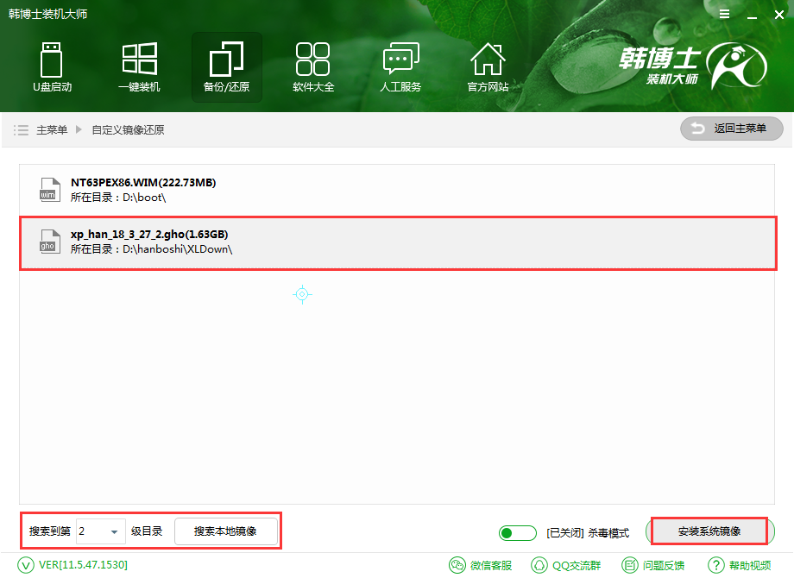The image size is (794, 578).
Task: Click 搜索本地镜像 to search local images
Action: tap(227, 532)
